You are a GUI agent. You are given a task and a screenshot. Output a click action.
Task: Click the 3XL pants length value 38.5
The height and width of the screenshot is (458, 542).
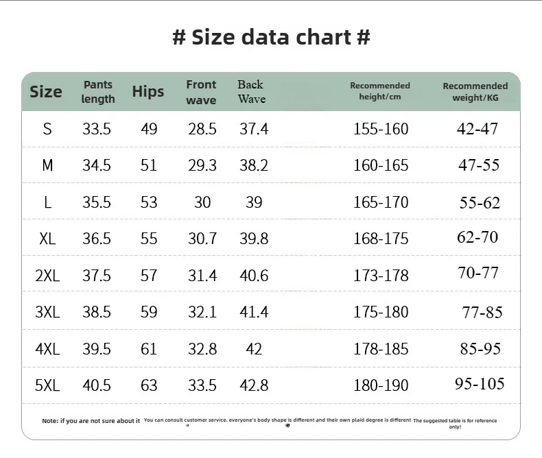97,312
